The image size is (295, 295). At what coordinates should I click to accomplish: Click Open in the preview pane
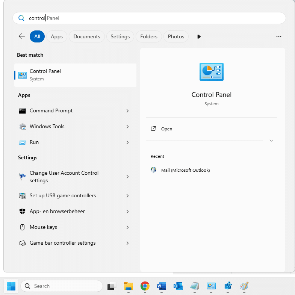(166, 129)
